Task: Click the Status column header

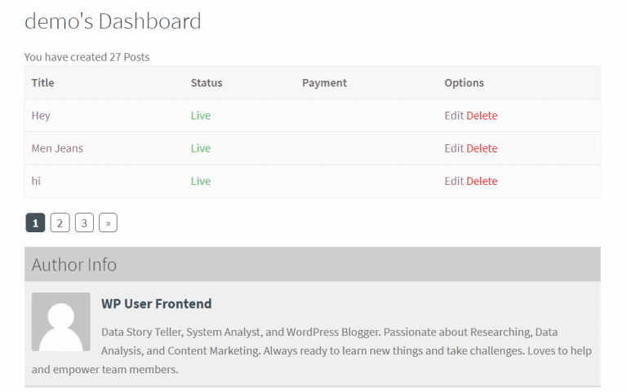Action: pos(207,82)
